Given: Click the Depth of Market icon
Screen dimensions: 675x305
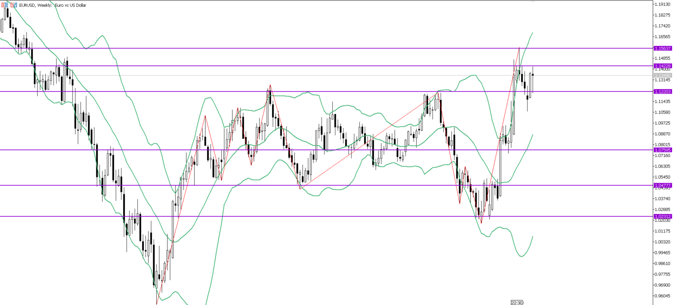Looking at the screenshot, I should click(14, 5).
